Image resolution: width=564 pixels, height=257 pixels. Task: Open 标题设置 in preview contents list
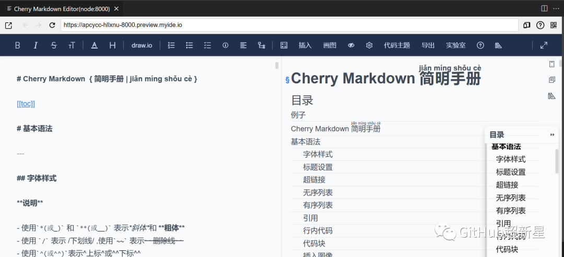click(318, 167)
